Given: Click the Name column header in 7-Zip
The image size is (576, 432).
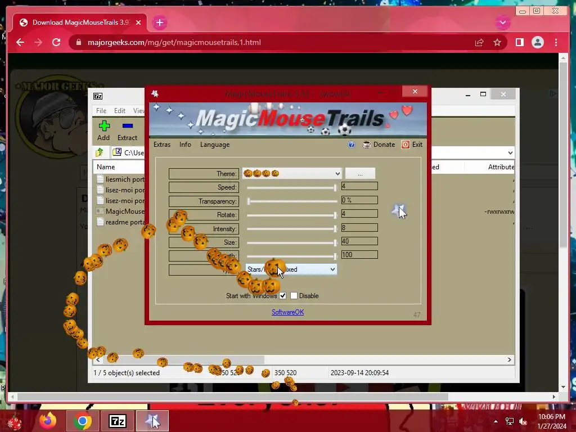Looking at the screenshot, I should (x=106, y=166).
